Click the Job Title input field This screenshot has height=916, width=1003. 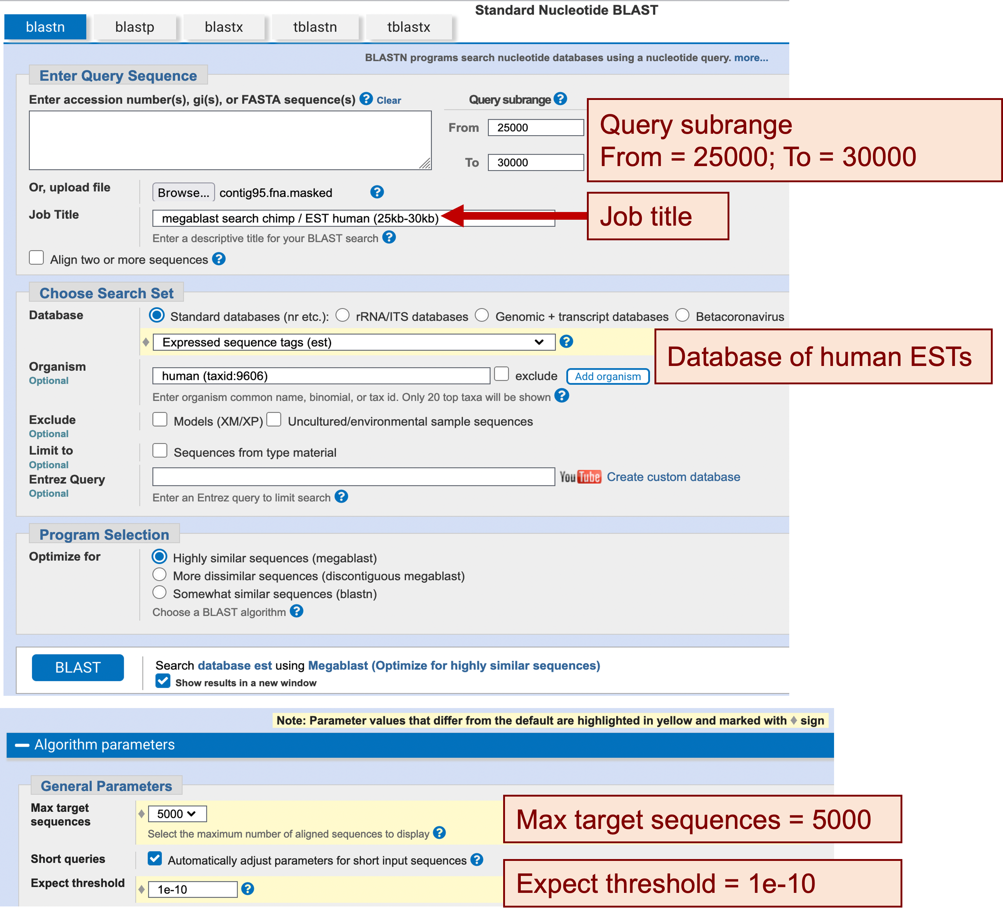click(354, 218)
